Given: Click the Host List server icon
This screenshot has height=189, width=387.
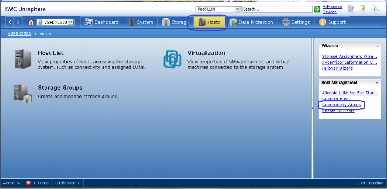Looking at the screenshot, I should (x=23, y=59).
